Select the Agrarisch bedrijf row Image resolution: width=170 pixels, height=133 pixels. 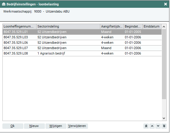(x=82, y=53)
